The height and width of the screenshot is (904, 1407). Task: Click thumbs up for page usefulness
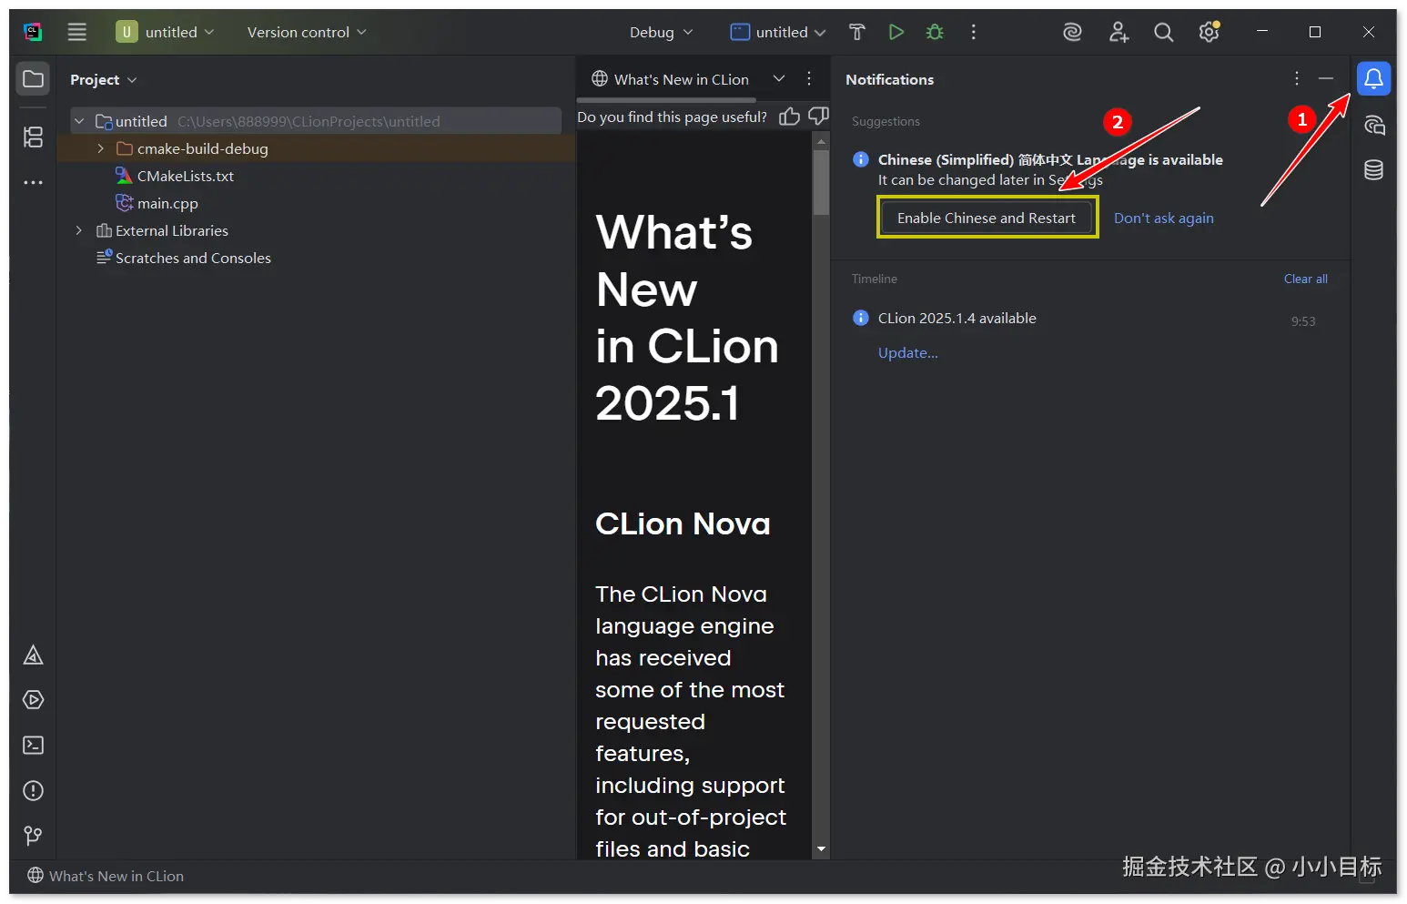point(789,117)
